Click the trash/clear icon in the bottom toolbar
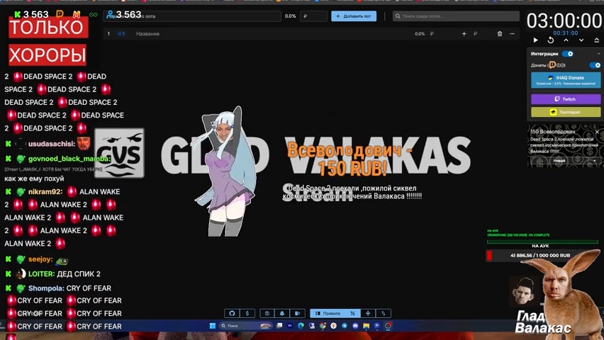 [x=297, y=313]
